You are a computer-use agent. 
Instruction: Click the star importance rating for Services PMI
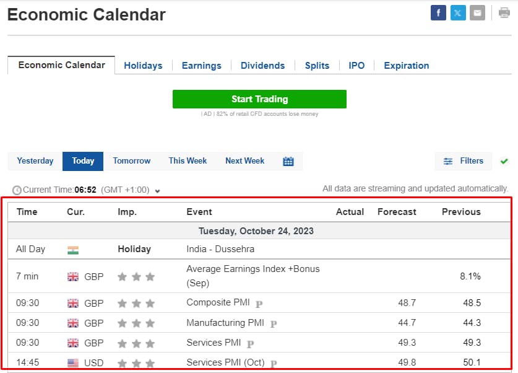coord(136,344)
